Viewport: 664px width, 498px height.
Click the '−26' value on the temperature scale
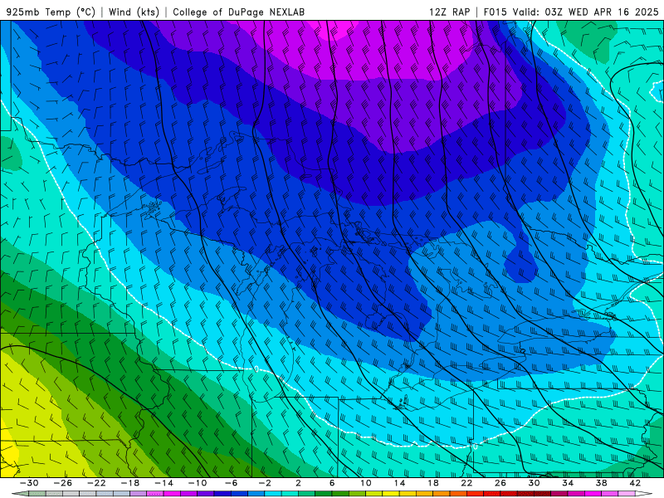(63, 483)
